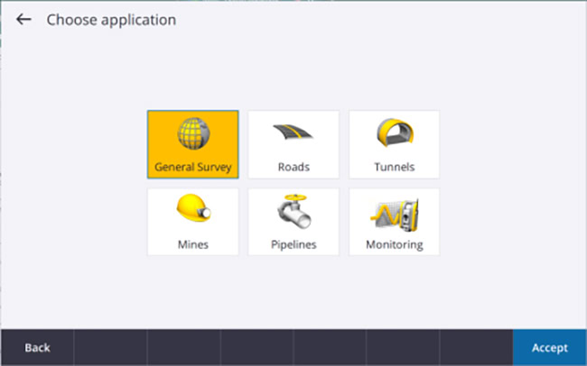Open the Mines helmet icon

[193, 208]
